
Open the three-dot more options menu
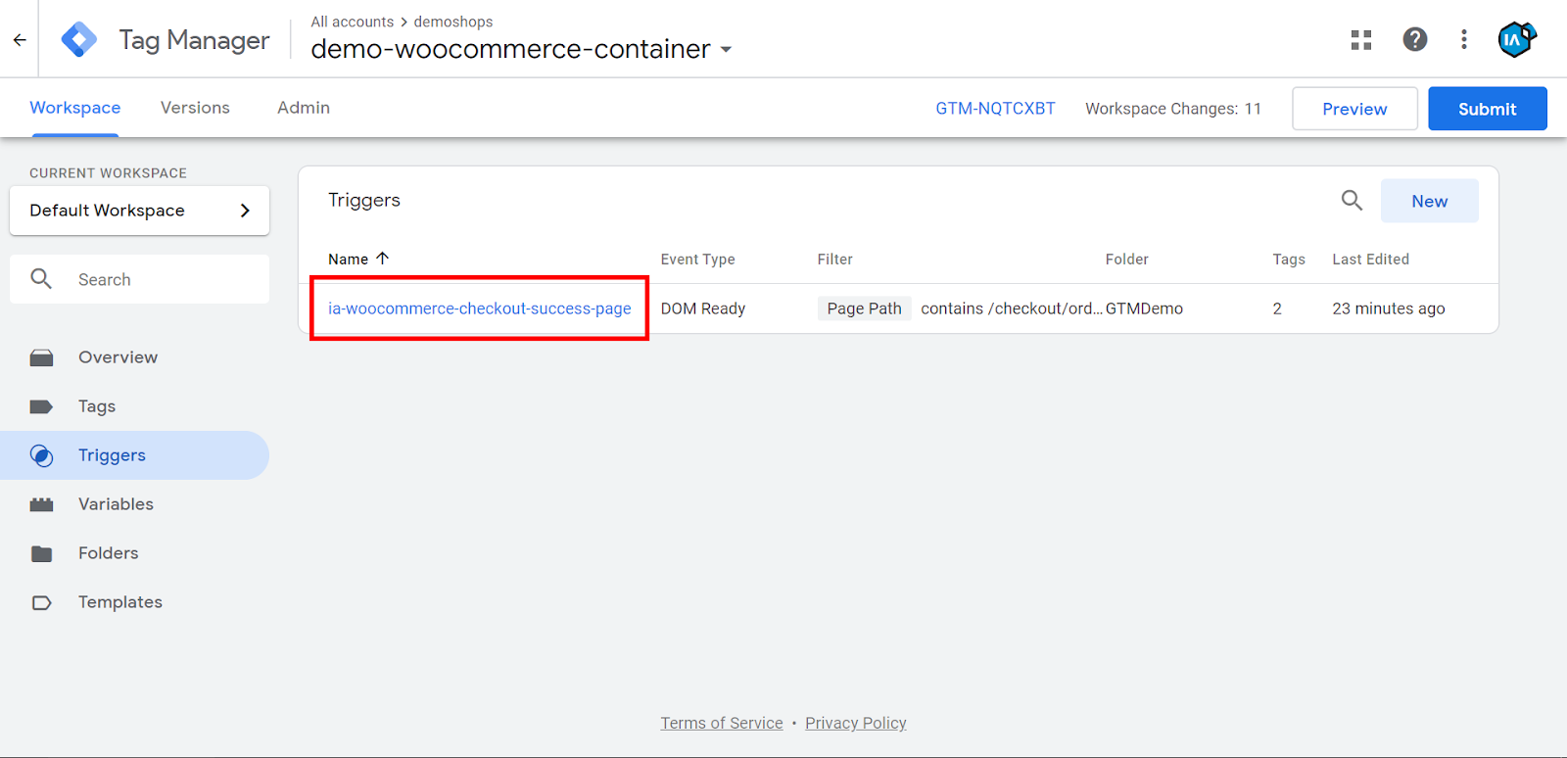(1463, 40)
